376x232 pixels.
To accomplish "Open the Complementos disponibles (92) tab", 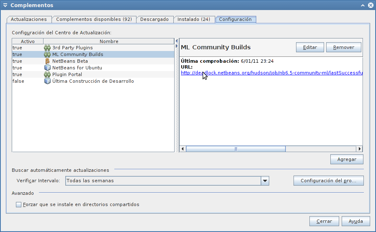I will click(94, 19).
